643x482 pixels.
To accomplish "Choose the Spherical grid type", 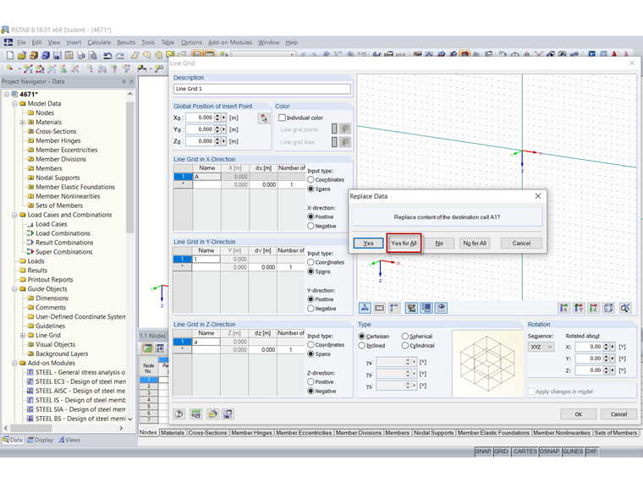I will click(x=405, y=336).
